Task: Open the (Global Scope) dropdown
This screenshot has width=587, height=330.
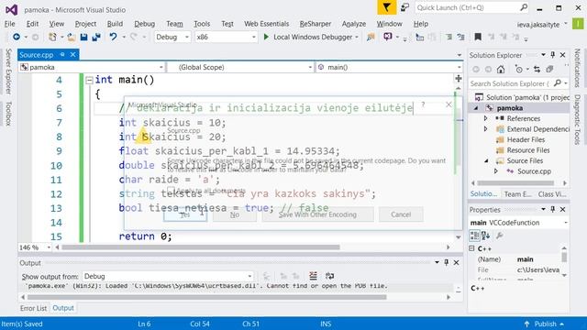Action: point(240,67)
